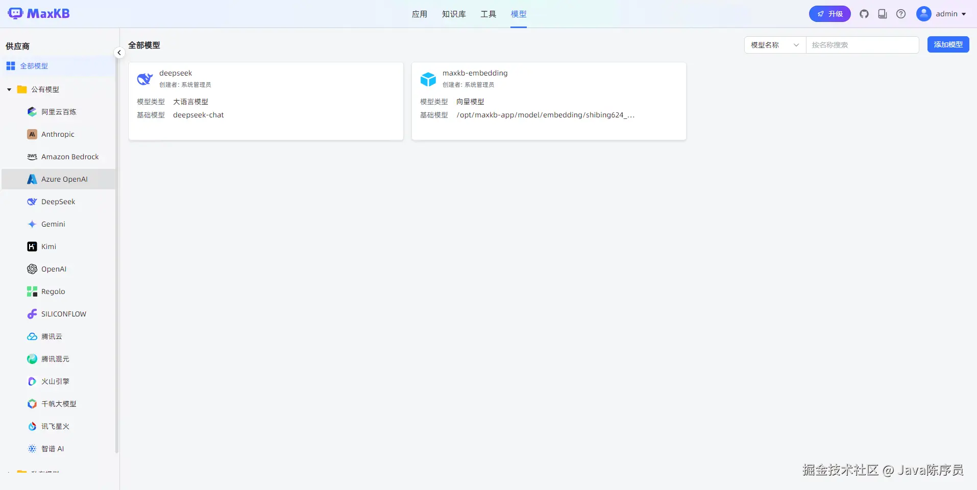977x490 pixels.
Task: Go to the 应用 tab
Action: point(420,14)
